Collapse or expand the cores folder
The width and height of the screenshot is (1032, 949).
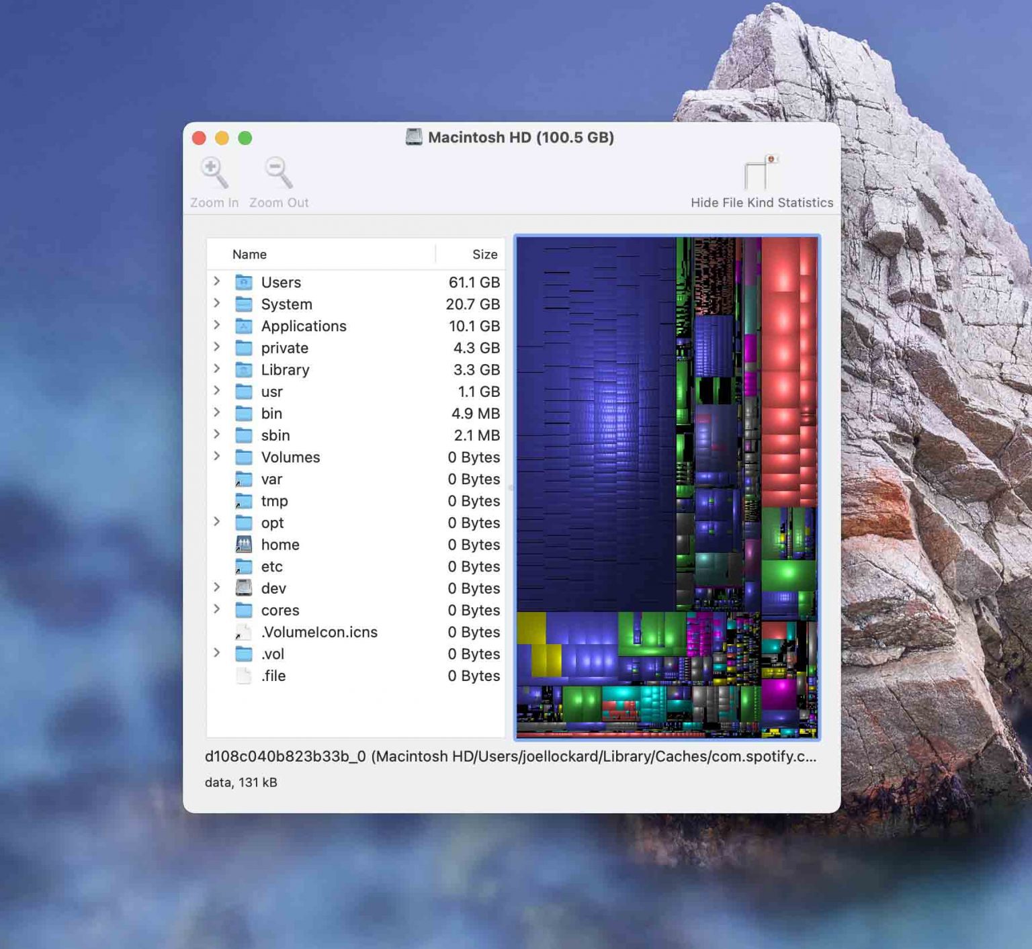pyautogui.click(x=217, y=610)
